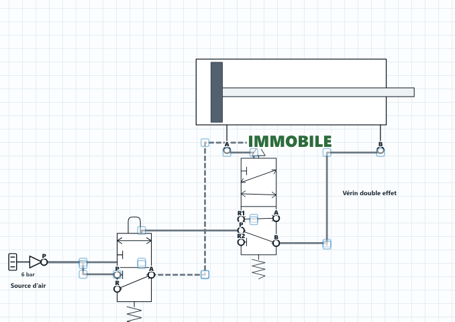Select the spring below the 5/2 distributor
This screenshot has width=455, height=322.
pyautogui.click(x=258, y=267)
